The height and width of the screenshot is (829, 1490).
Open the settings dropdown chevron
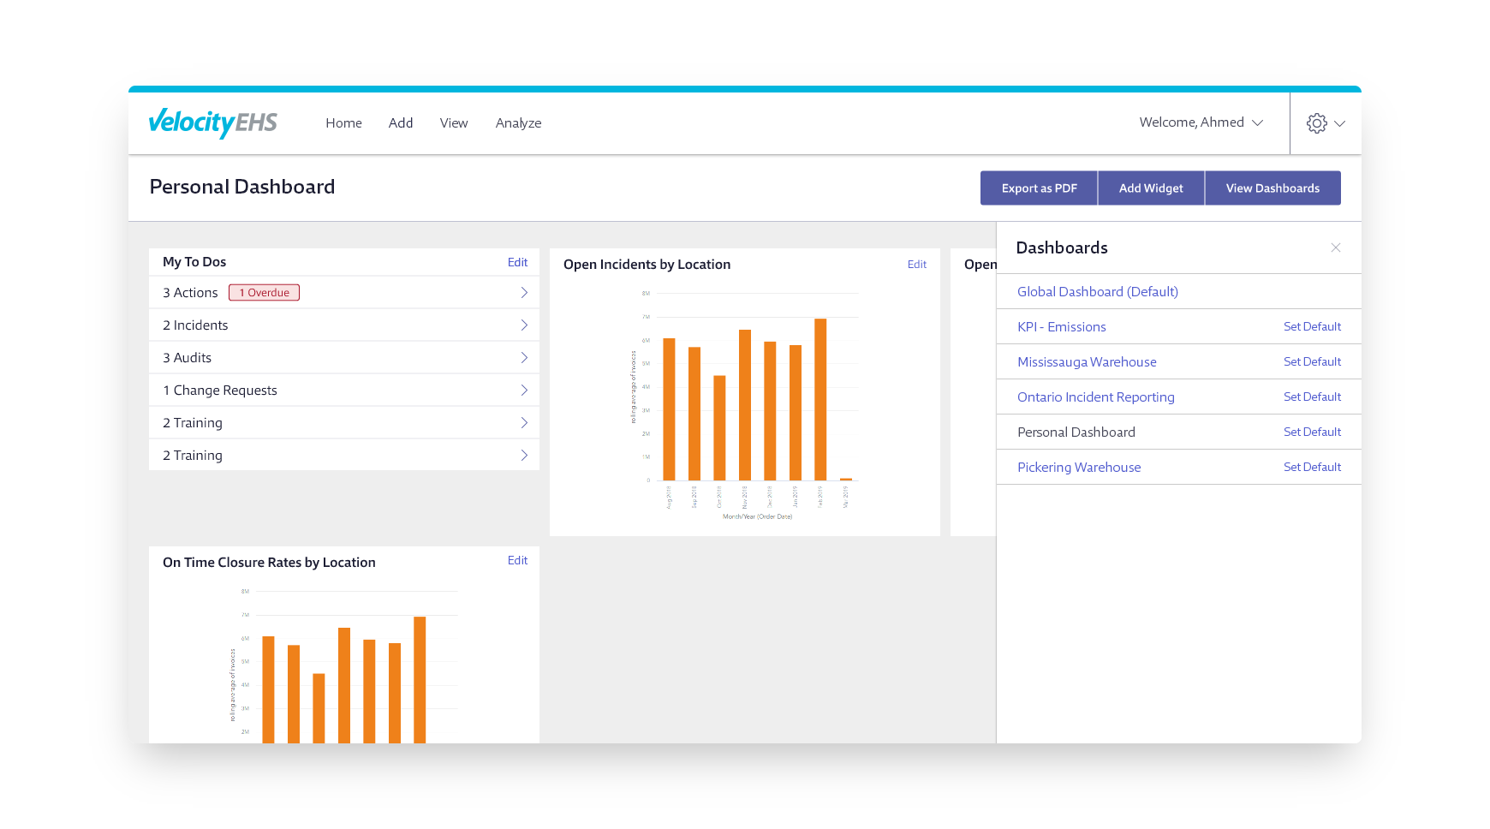1338,124
